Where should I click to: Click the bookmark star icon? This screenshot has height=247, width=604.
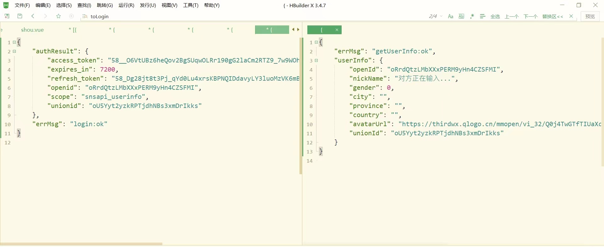(x=59, y=16)
